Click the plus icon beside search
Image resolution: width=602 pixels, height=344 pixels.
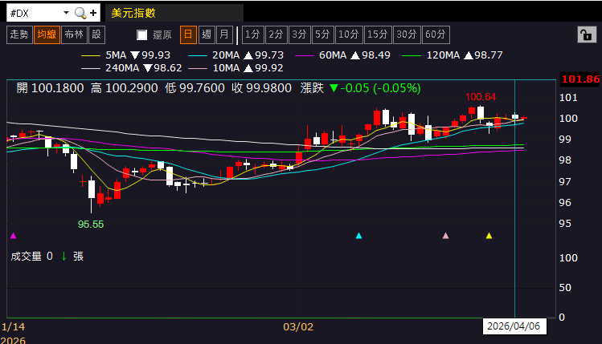(x=94, y=14)
